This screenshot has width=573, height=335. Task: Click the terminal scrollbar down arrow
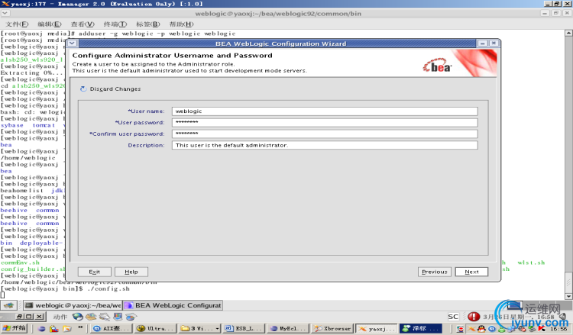point(568,296)
